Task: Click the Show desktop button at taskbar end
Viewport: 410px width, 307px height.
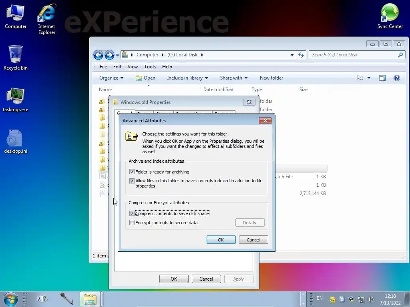Action: (x=408, y=299)
